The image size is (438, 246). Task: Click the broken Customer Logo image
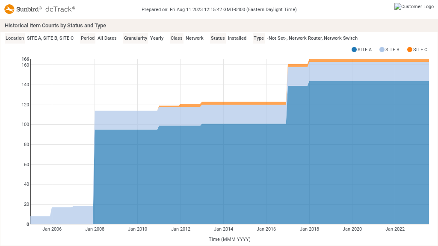click(x=414, y=6)
